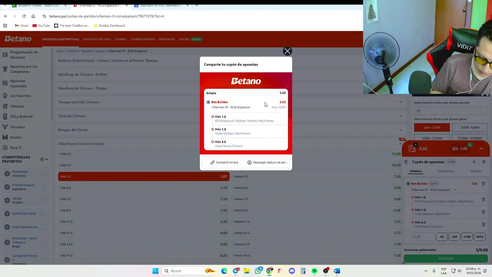Open the browser home page icon
The height and width of the screenshot is (277, 492).
tap(33, 16)
